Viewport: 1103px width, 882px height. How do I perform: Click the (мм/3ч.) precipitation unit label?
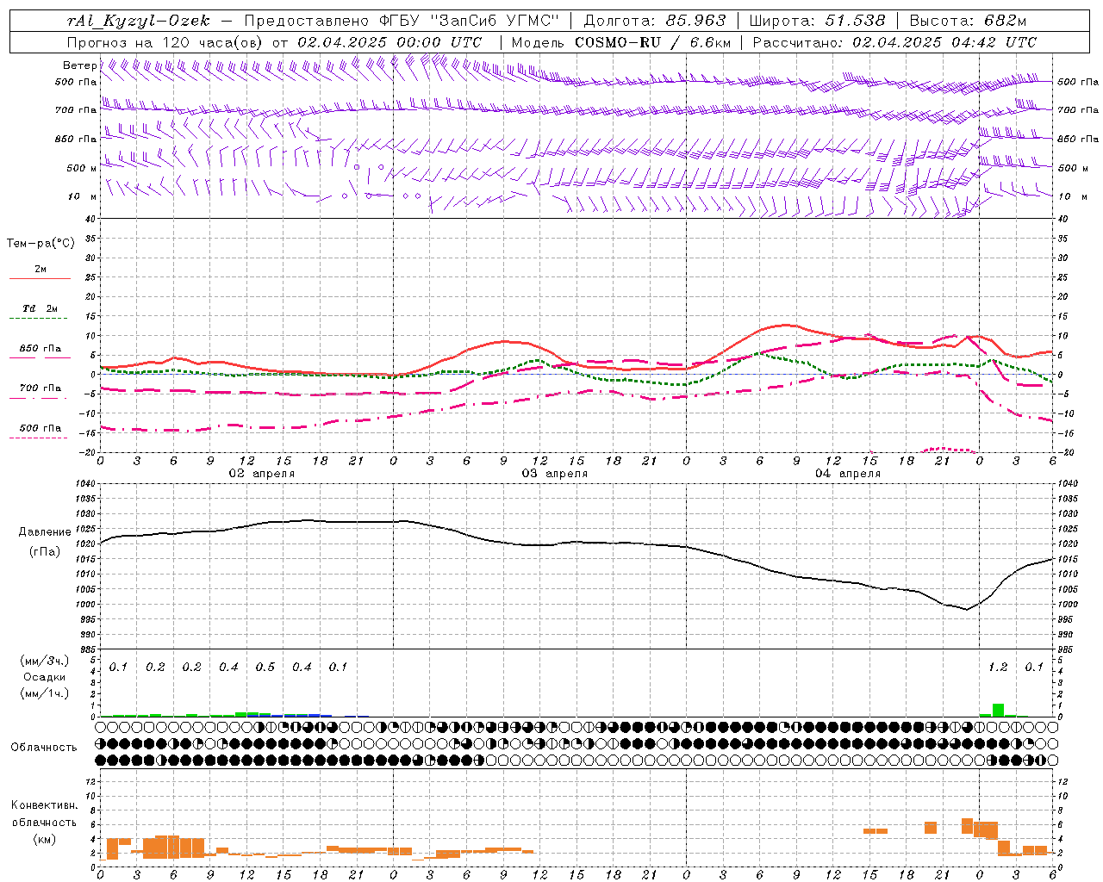click(x=43, y=661)
